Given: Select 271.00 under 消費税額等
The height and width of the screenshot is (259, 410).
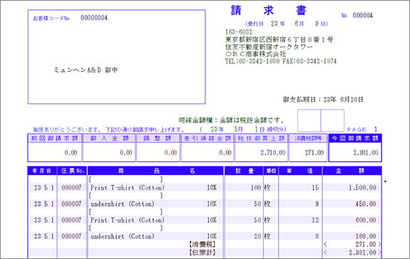Looking at the screenshot, I should point(314,152).
